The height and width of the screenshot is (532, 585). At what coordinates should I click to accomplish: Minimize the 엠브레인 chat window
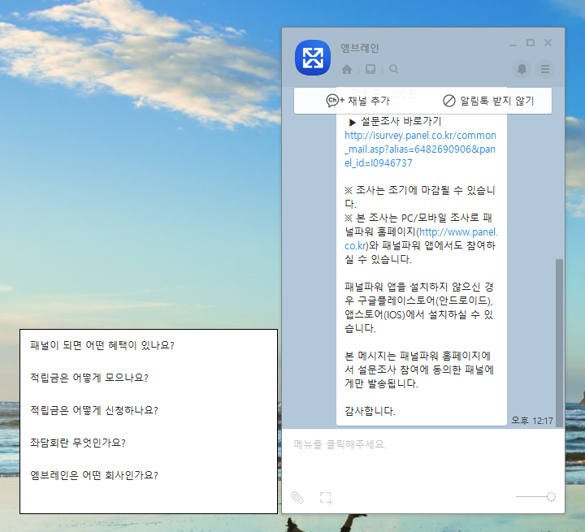[x=513, y=44]
